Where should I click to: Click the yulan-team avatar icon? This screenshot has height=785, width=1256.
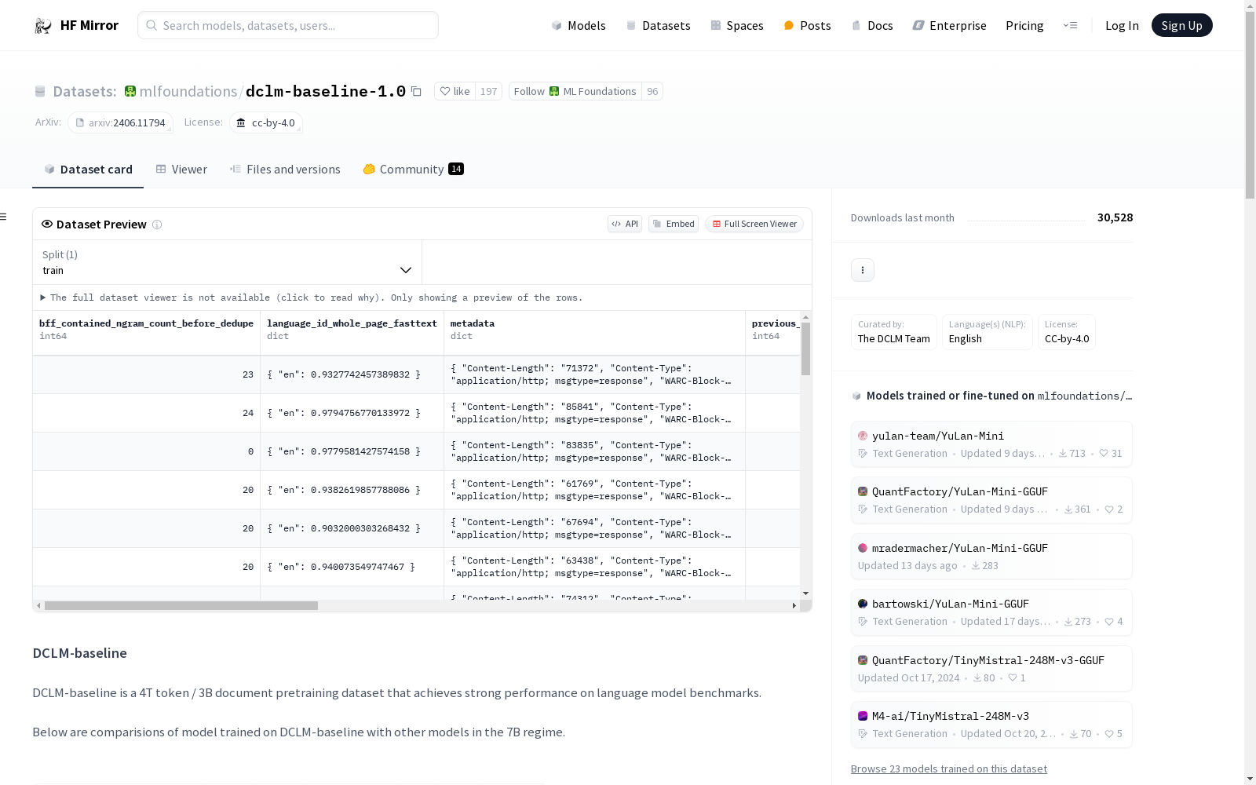tap(863, 436)
